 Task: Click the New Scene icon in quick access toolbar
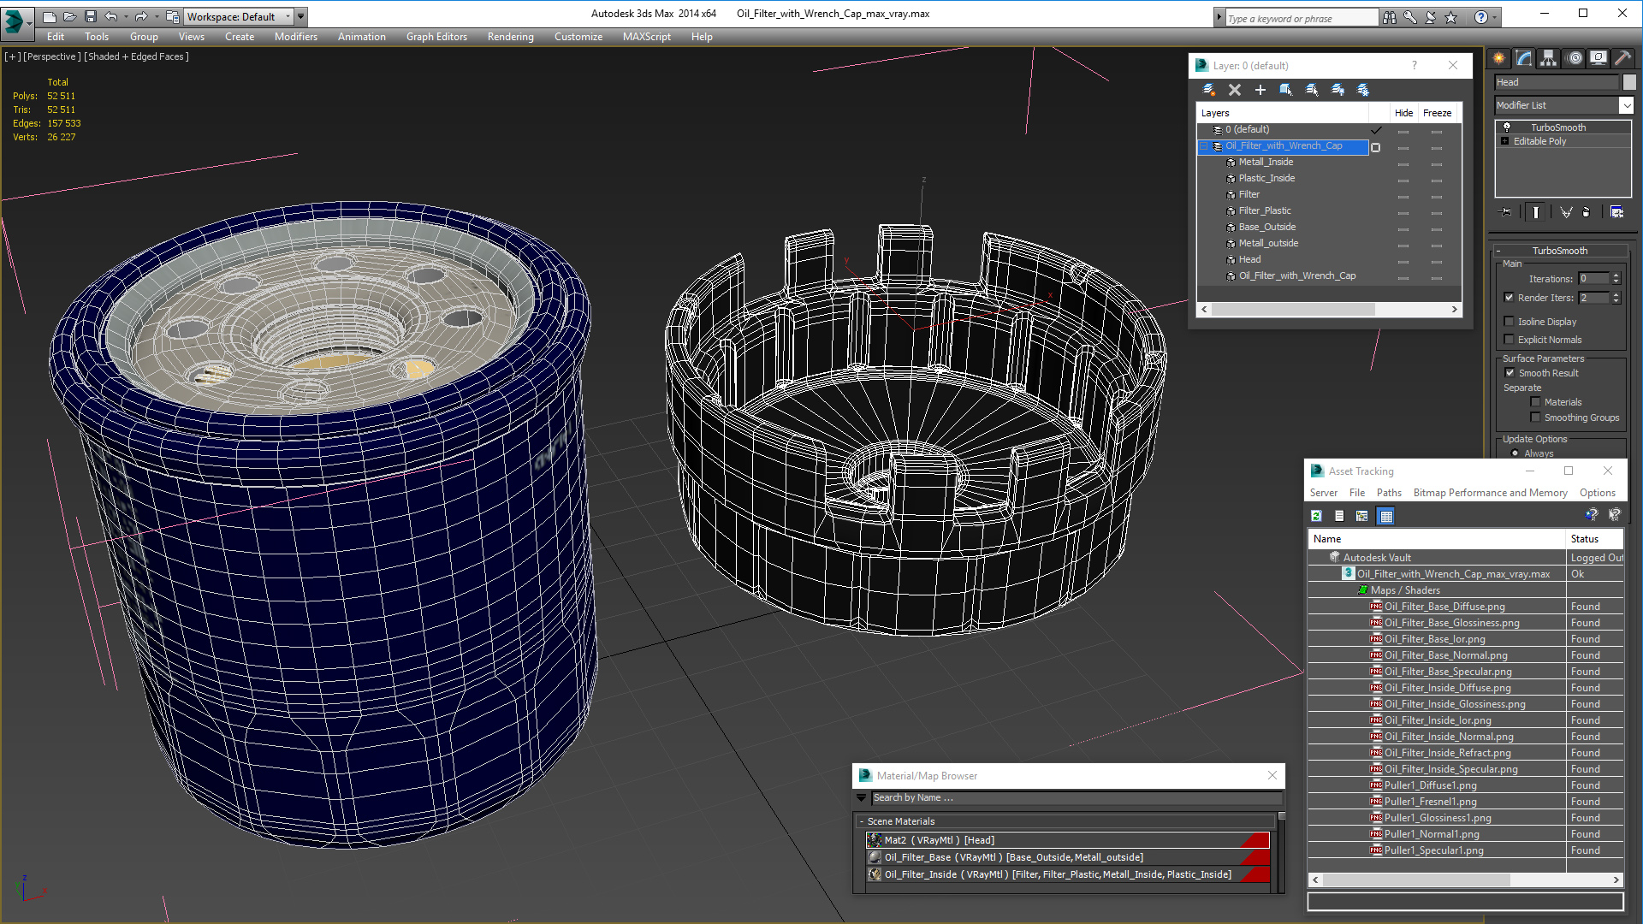pyautogui.click(x=50, y=16)
